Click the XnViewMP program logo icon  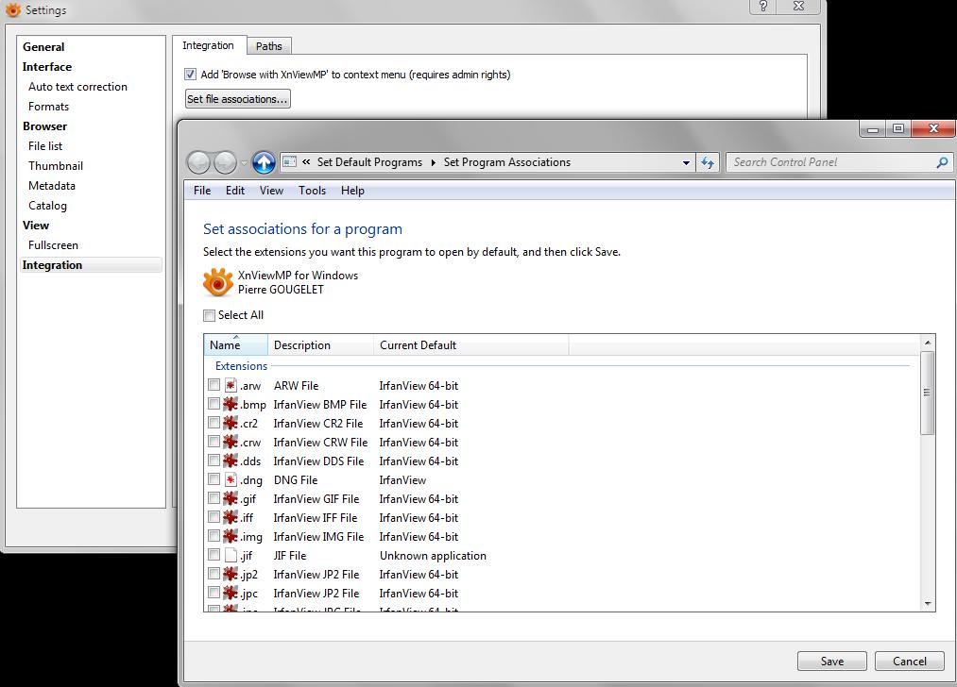click(x=218, y=282)
